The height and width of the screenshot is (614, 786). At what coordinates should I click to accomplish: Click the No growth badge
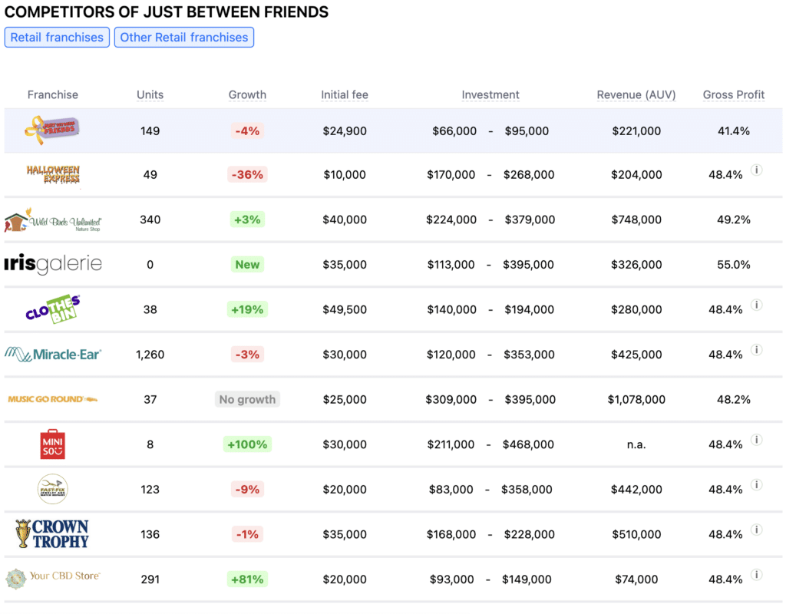pos(247,399)
